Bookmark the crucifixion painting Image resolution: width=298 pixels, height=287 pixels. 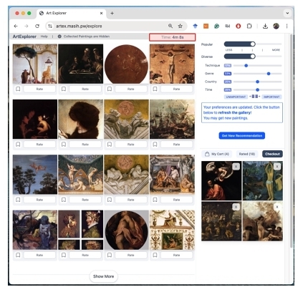click(155, 89)
